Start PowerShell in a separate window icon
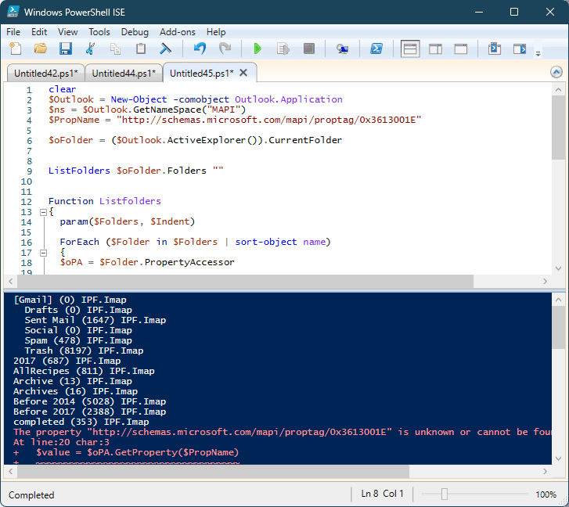 [376, 49]
